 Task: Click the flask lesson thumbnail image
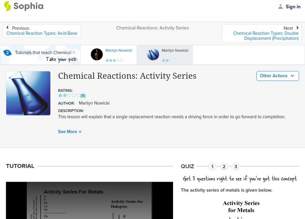(x=28, y=93)
